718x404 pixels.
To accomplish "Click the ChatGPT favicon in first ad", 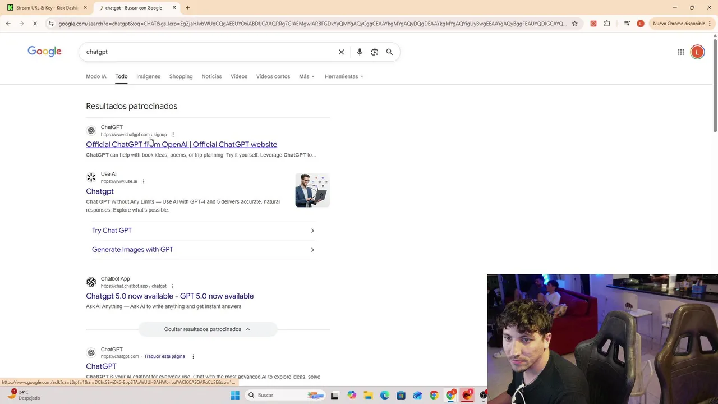I will (91, 131).
